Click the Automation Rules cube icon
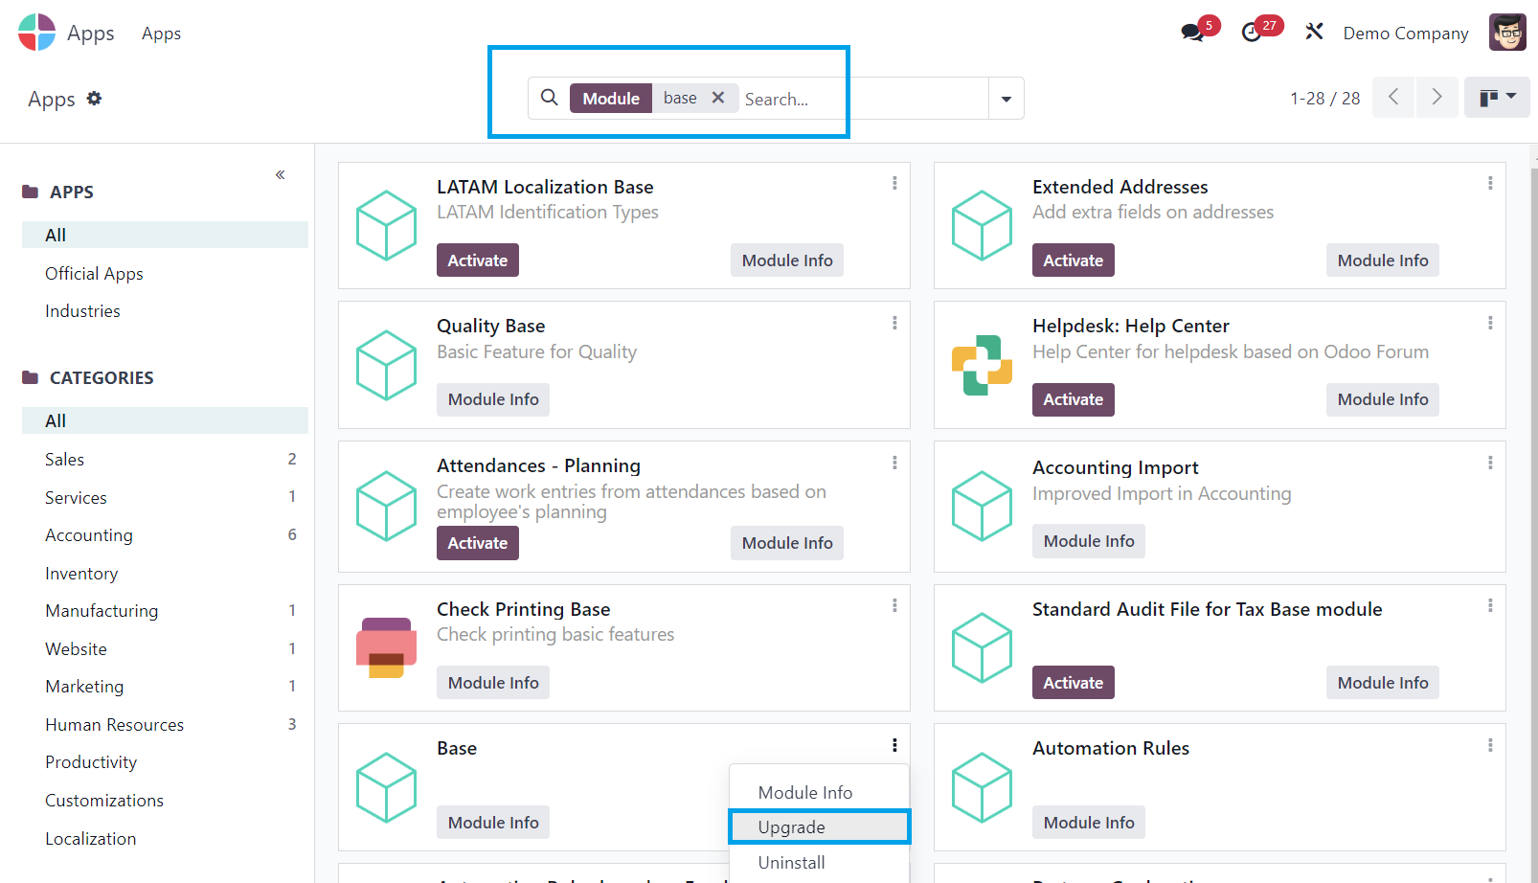 tap(982, 787)
